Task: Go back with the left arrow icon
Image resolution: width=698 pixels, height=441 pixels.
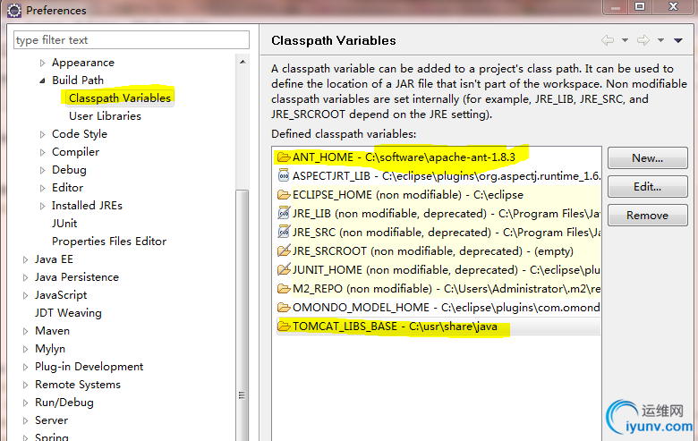Action: pos(608,40)
